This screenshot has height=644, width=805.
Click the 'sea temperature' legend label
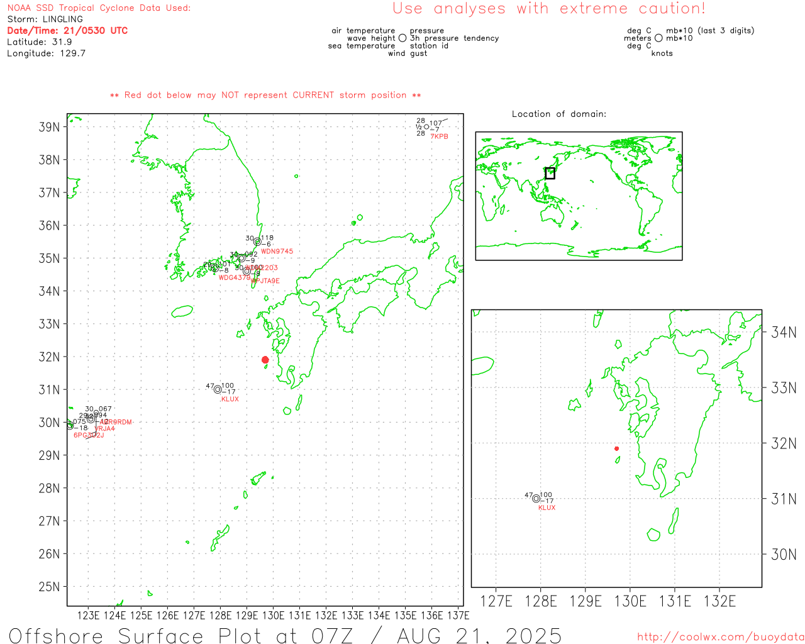pos(362,46)
